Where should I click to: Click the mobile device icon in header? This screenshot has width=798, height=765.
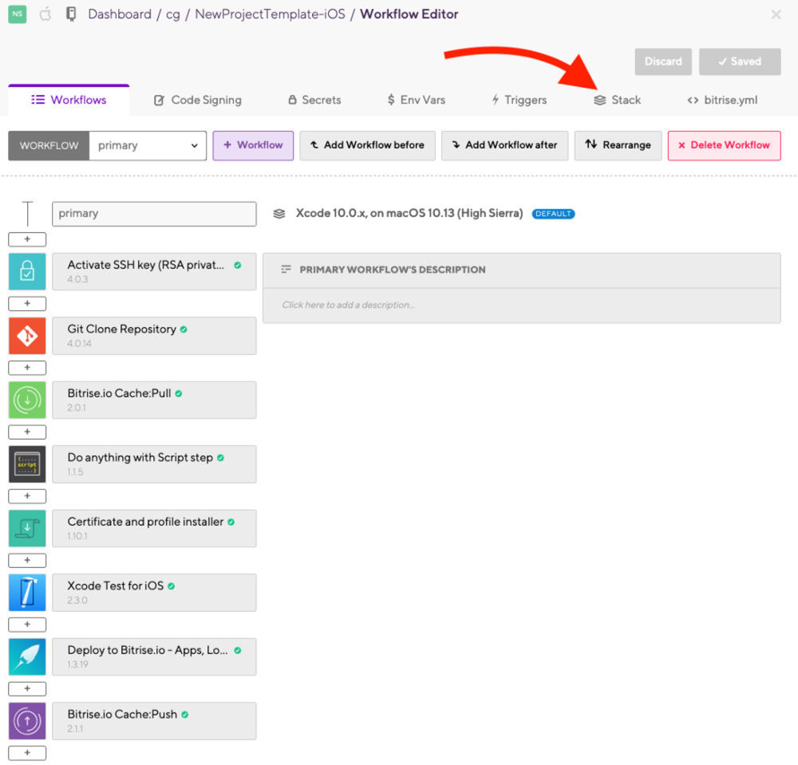[x=71, y=14]
